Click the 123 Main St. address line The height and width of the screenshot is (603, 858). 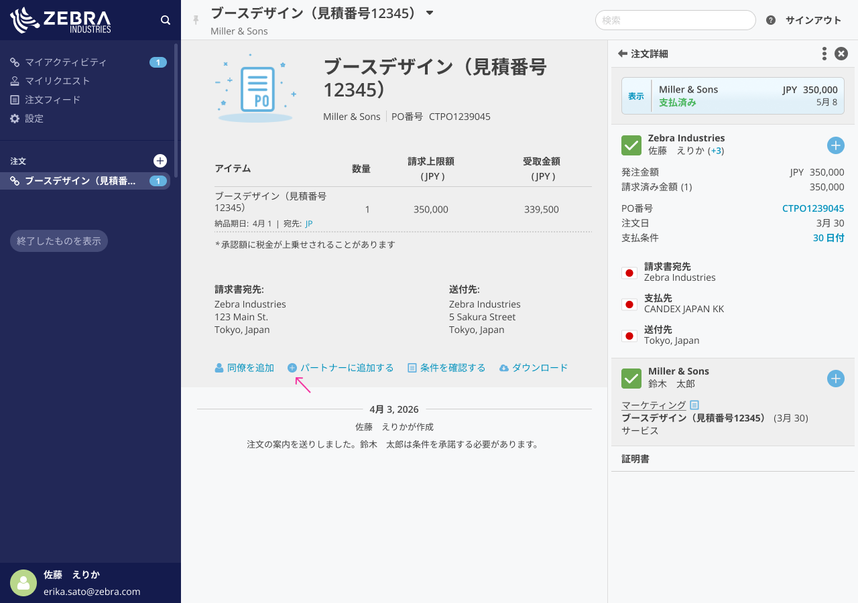coord(241,317)
